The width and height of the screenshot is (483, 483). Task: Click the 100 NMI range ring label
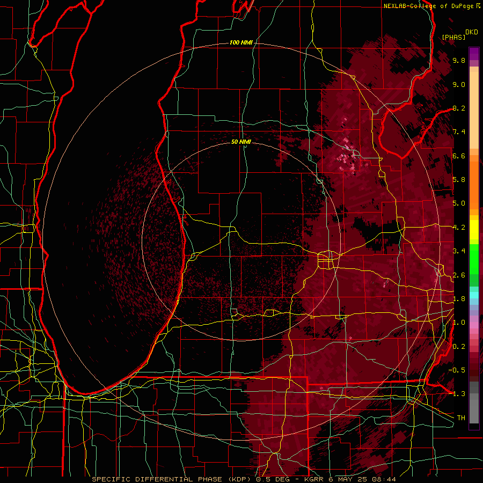241,42
